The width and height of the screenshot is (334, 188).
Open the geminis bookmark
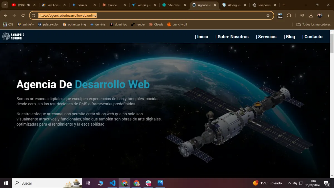pyautogui.click(x=98, y=25)
